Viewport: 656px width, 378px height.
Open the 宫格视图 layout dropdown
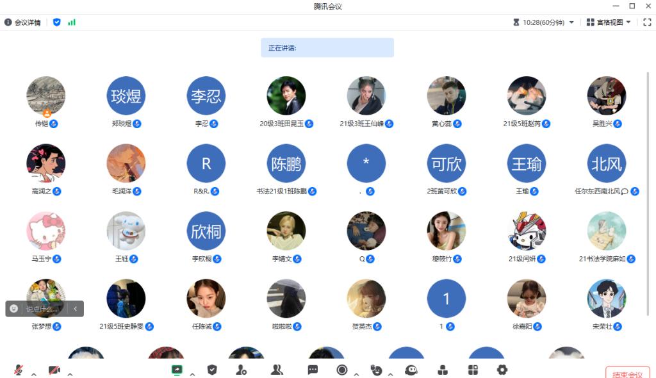[609, 22]
